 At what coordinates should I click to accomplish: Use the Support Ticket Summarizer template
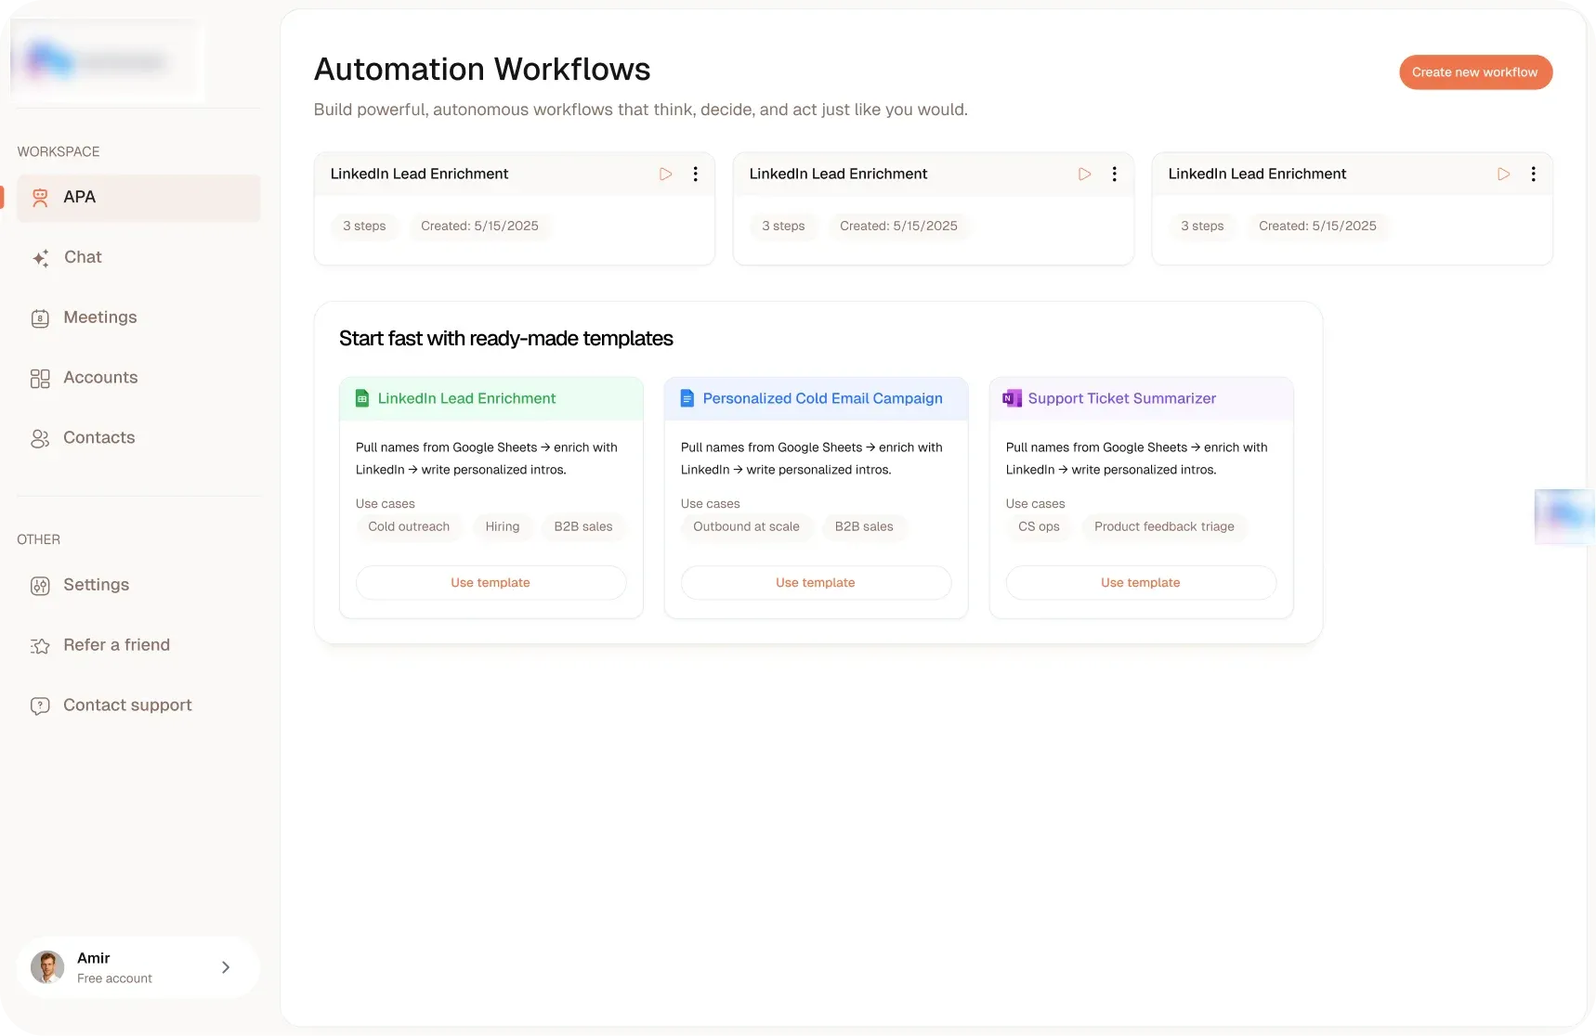pos(1140,583)
